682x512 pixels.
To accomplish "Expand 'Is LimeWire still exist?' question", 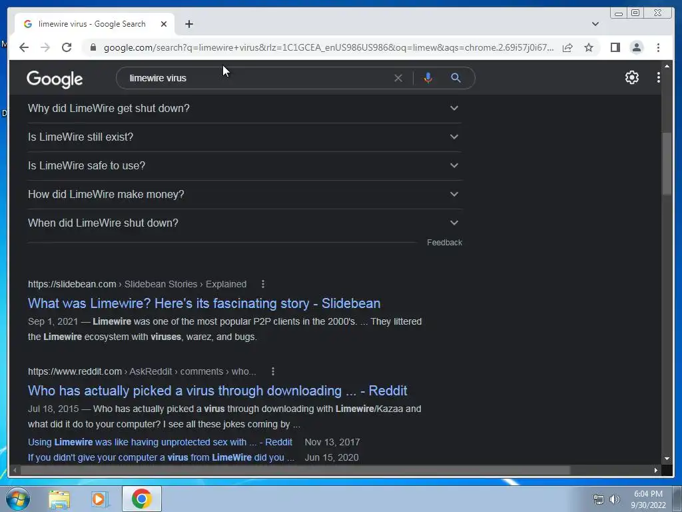I will 244,137.
